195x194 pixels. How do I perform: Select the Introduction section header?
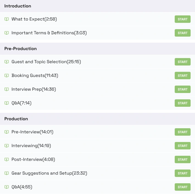[18, 6]
